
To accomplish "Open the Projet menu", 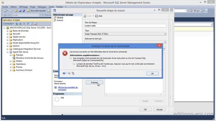I will tap(32, 7).
